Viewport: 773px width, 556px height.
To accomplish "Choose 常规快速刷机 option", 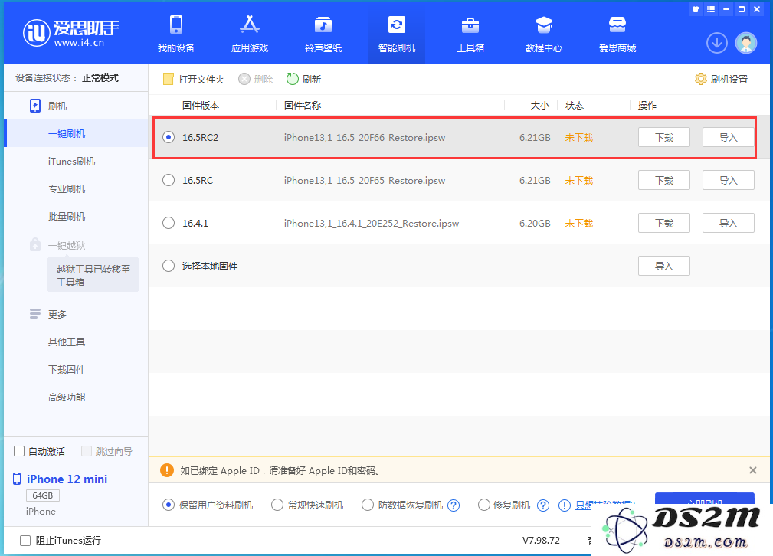I will pos(277,505).
